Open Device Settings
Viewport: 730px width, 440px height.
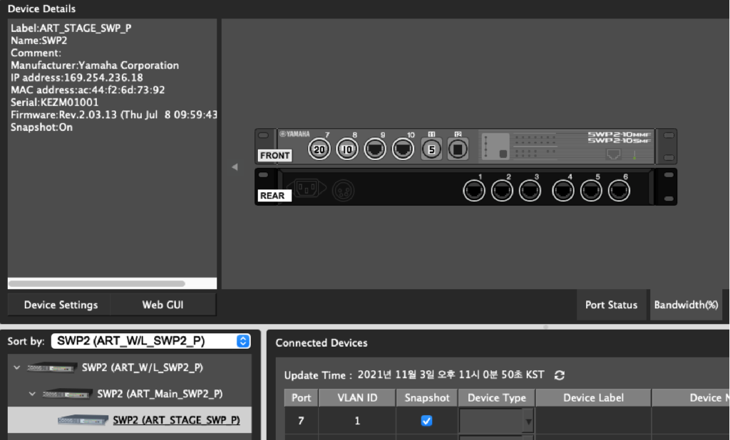click(x=61, y=305)
